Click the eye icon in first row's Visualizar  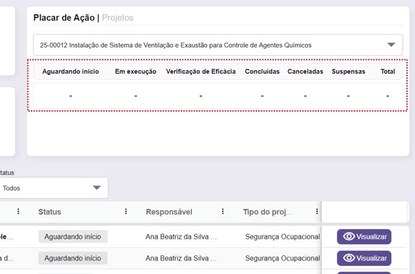[x=349, y=237]
